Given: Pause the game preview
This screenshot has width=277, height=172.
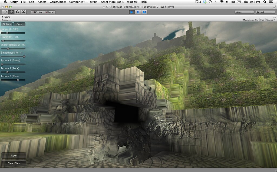Looking at the screenshot, I should (138, 12).
